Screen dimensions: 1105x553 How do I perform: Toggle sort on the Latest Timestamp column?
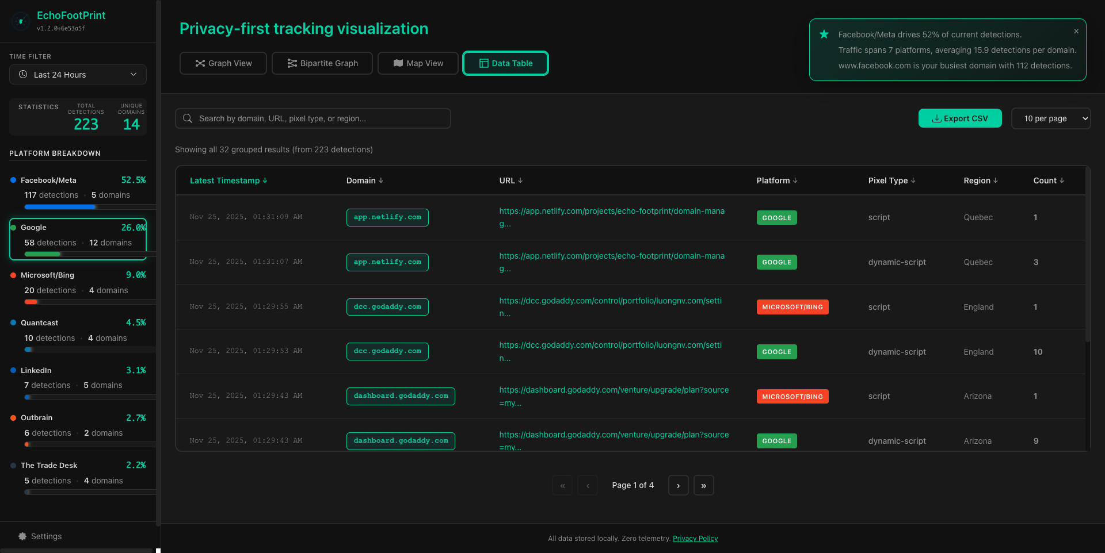pyautogui.click(x=228, y=180)
